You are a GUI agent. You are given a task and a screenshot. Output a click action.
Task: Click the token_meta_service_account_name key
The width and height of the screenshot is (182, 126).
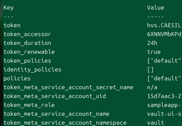coord(56,114)
